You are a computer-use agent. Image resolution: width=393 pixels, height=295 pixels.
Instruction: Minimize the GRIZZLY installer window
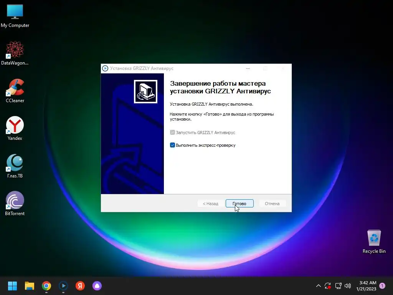click(x=248, y=68)
